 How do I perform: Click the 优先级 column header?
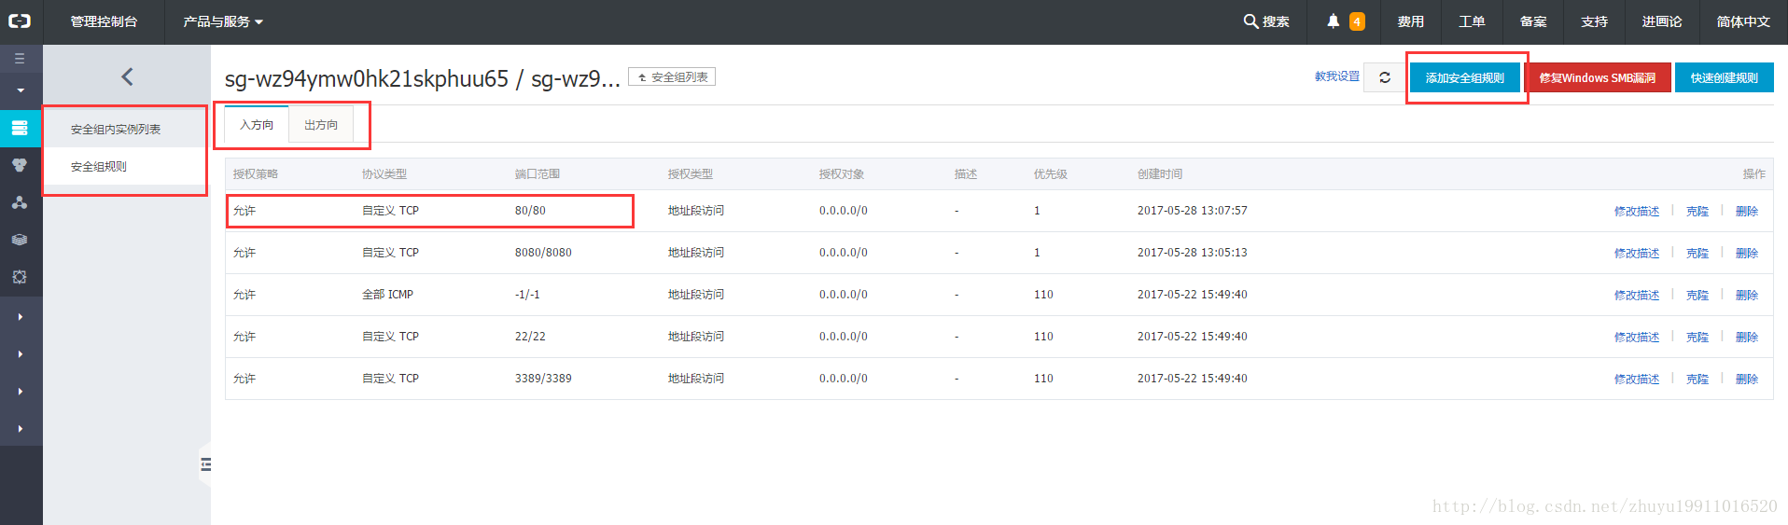tap(1051, 173)
